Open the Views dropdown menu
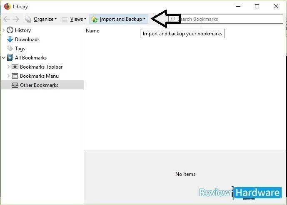Screen dimensions: 287x205 (x=78, y=19)
